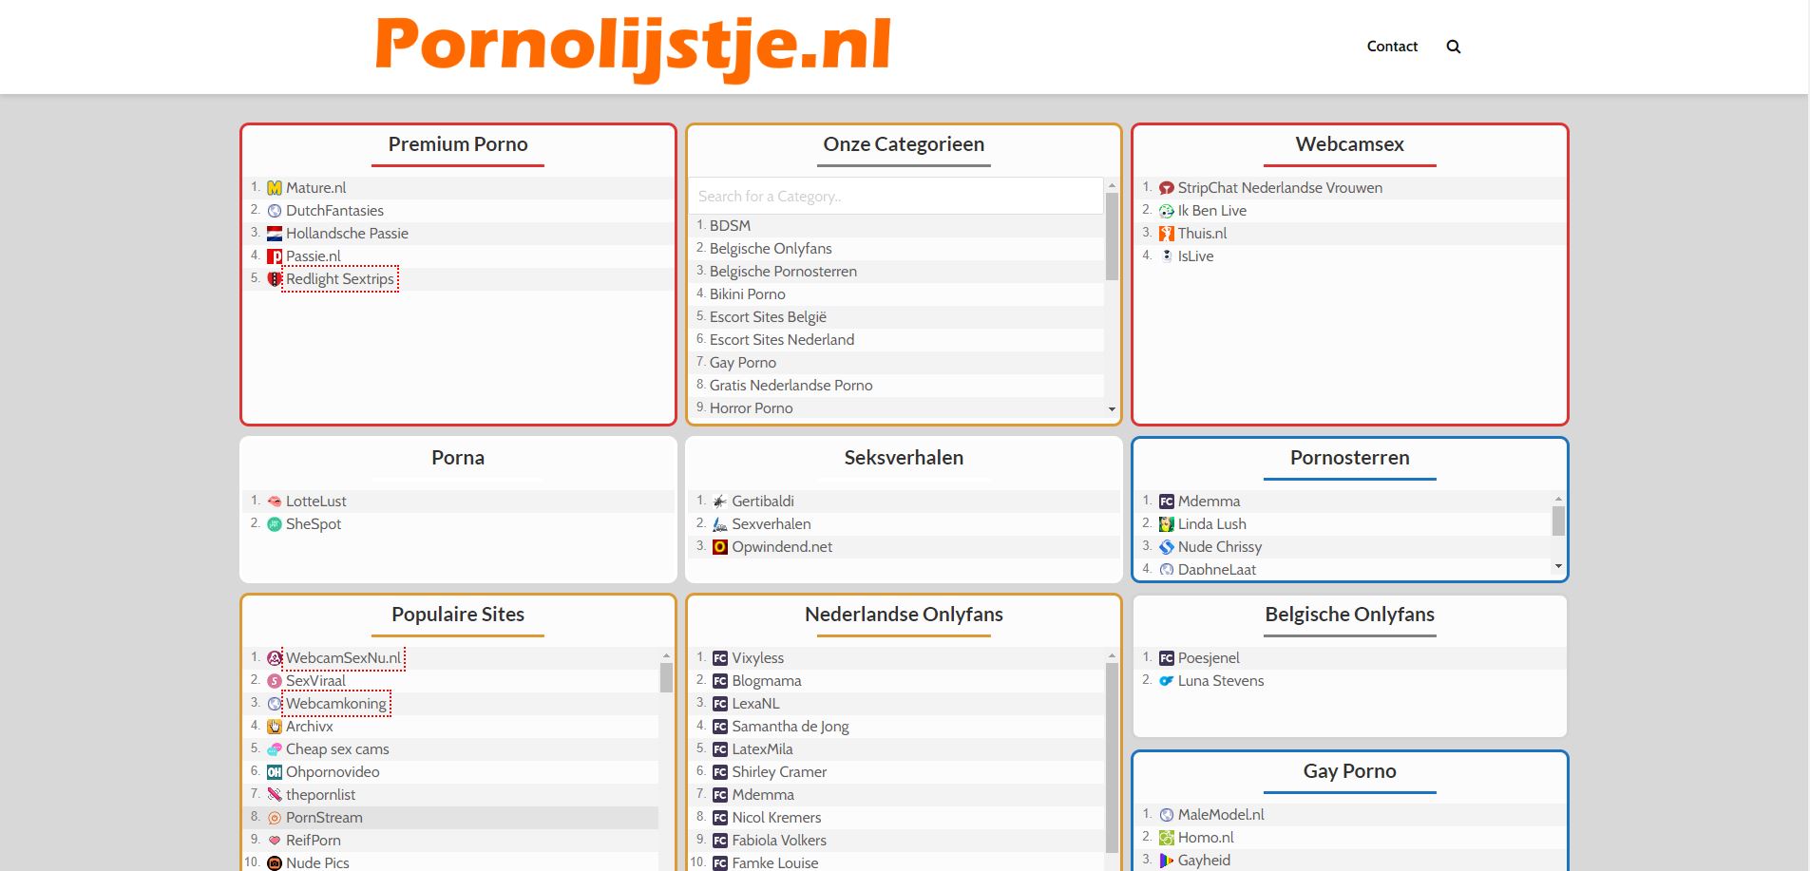1810x871 pixels.
Task: Focus the Search for a Category field
Action: coord(896,197)
